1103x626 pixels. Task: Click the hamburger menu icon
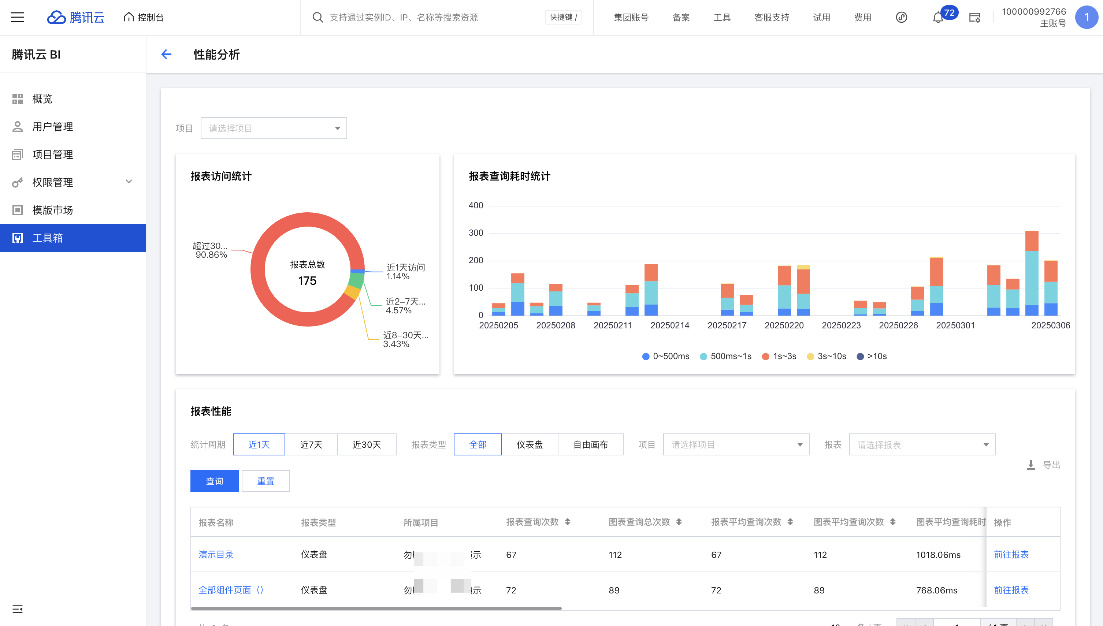[18, 17]
